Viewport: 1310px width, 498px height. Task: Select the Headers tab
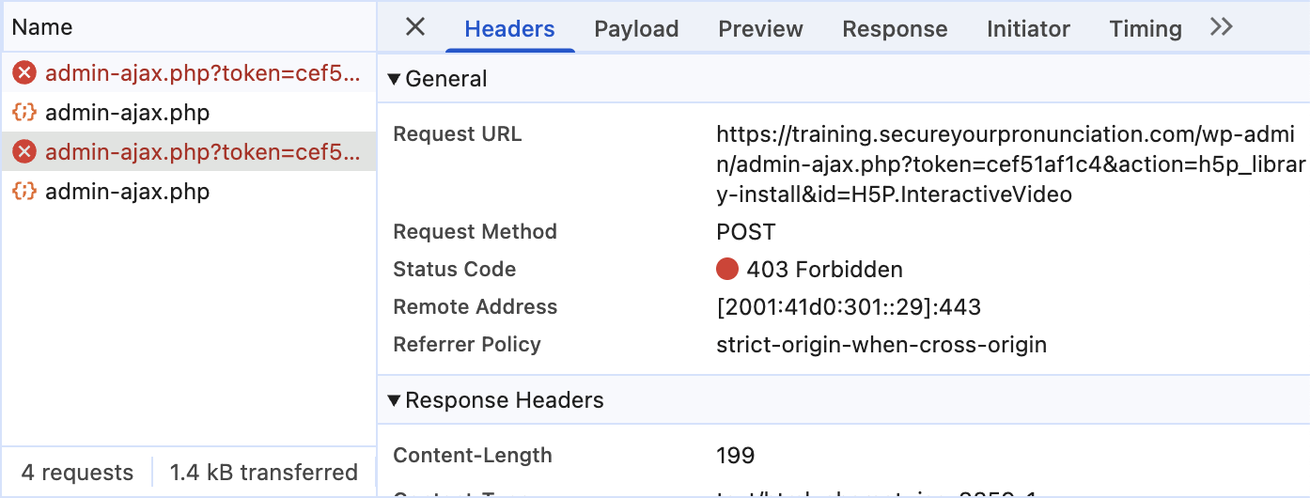coord(510,29)
